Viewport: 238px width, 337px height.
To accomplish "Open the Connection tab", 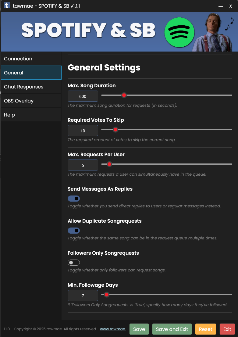I will [31, 59].
